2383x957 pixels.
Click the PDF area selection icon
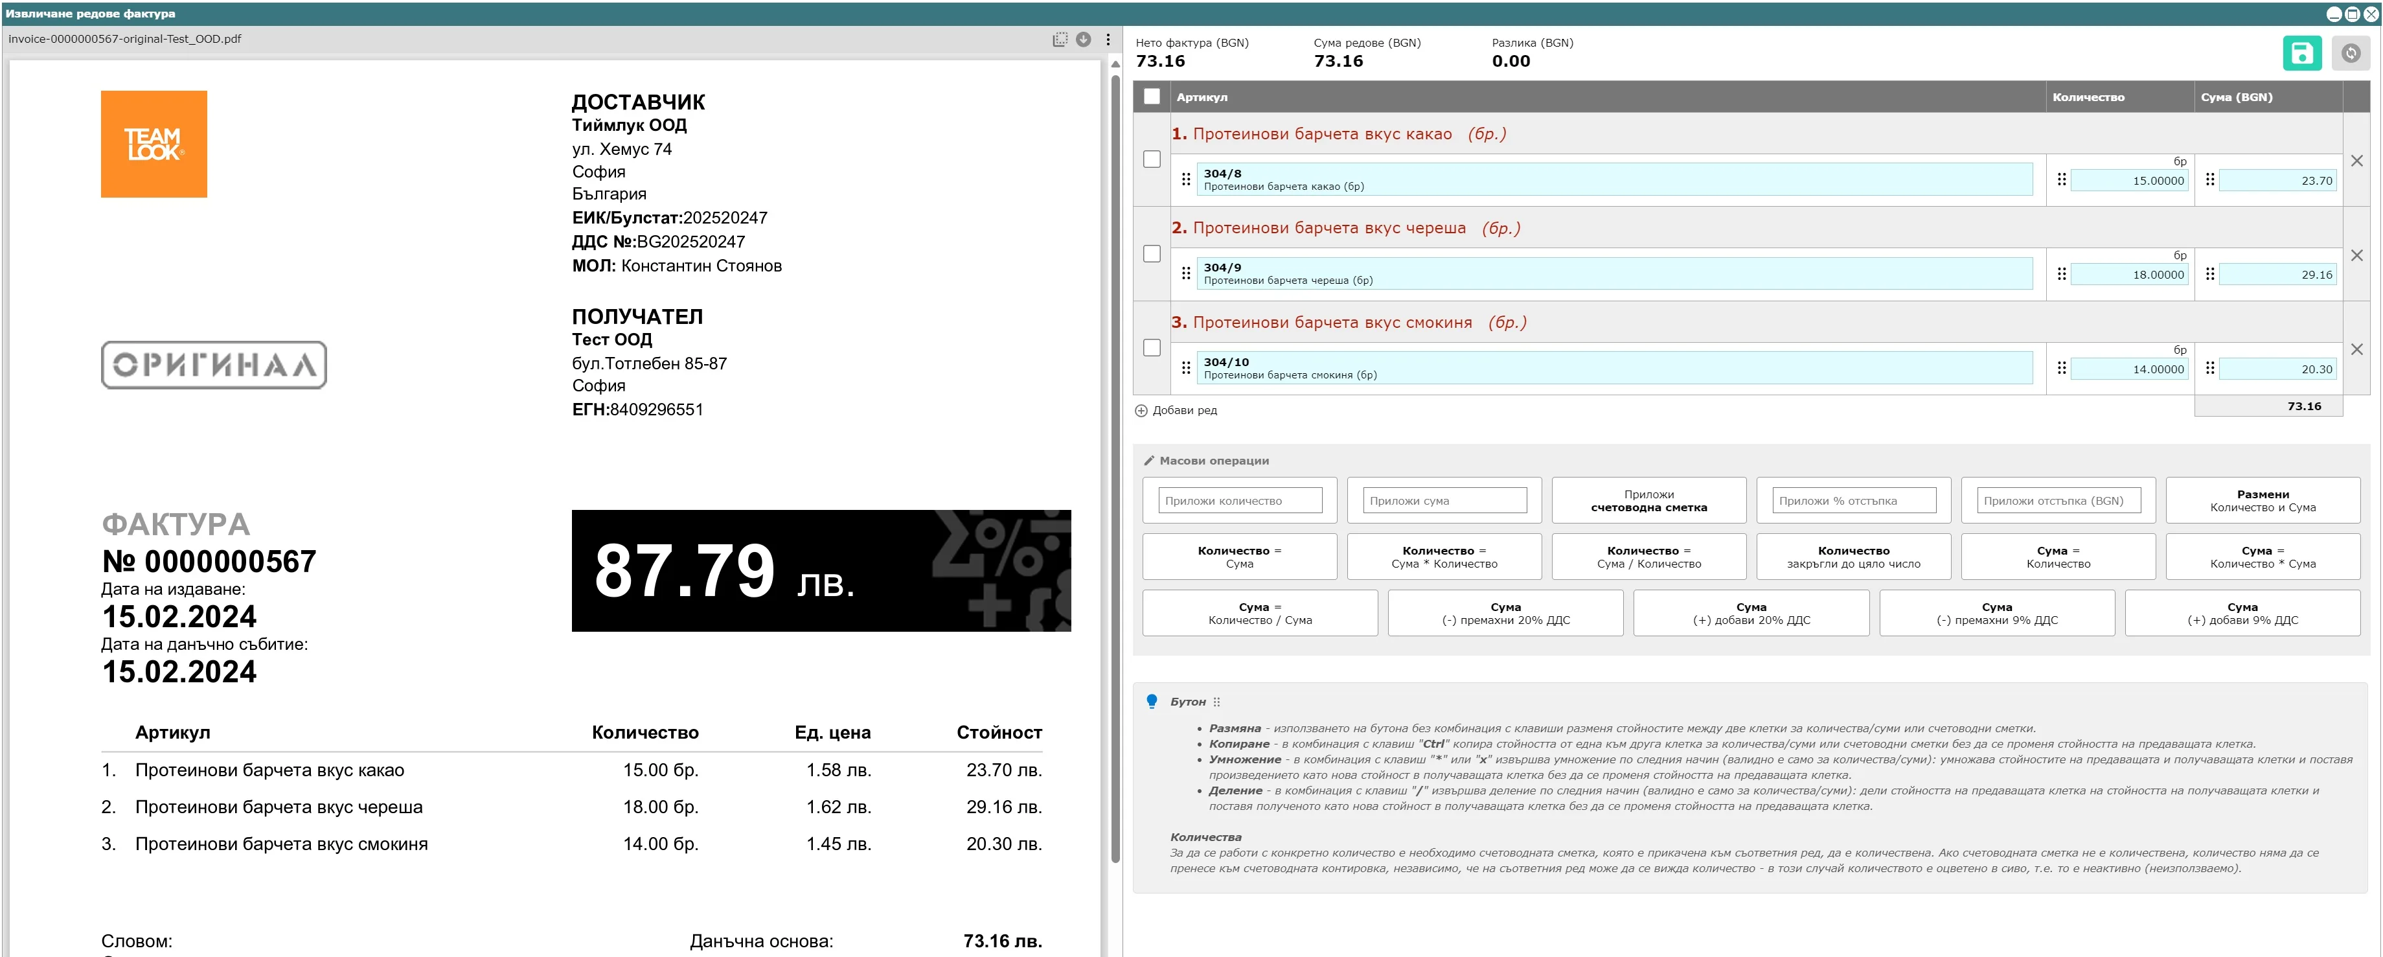click(x=1060, y=40)
